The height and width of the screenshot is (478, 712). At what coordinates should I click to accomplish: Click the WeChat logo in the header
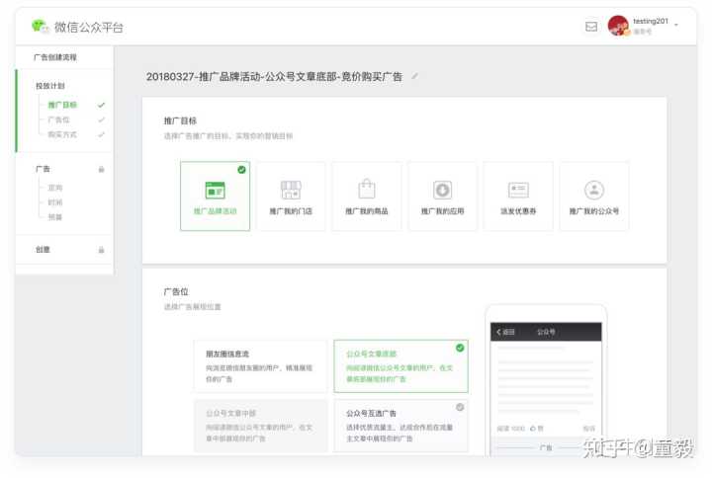[40, 27]
